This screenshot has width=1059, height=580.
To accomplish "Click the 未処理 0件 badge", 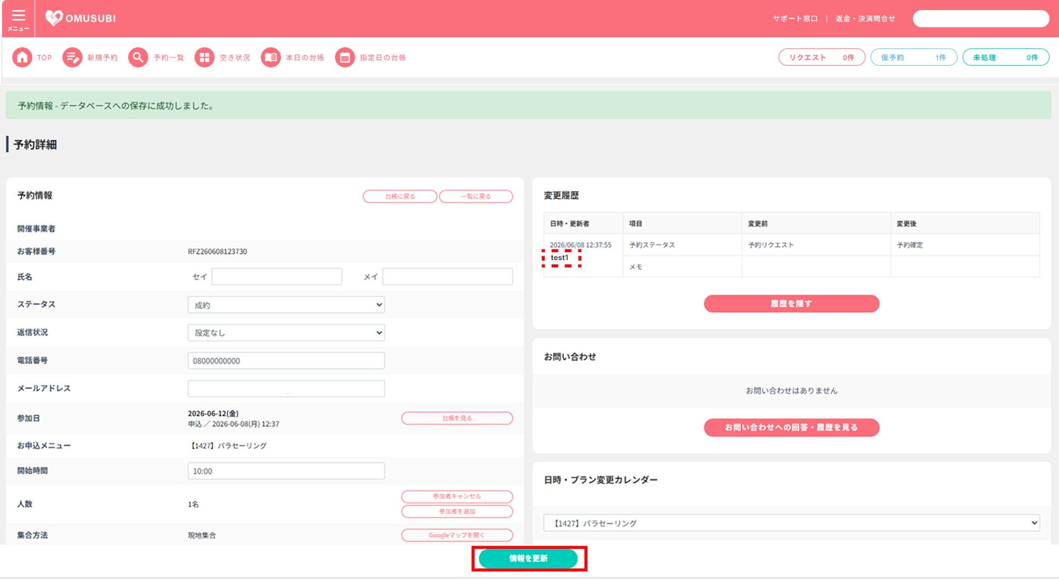I will tap(1005, 57).
